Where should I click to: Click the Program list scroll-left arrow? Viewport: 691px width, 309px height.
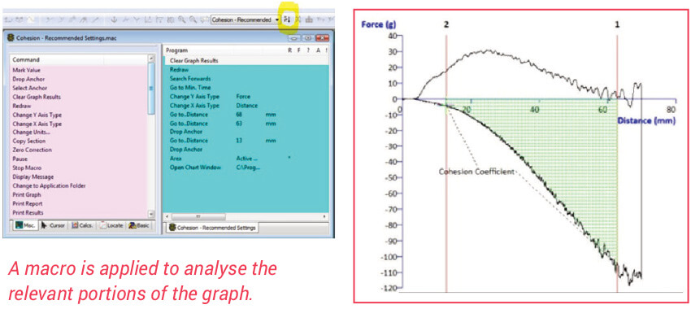coord(167,216)
